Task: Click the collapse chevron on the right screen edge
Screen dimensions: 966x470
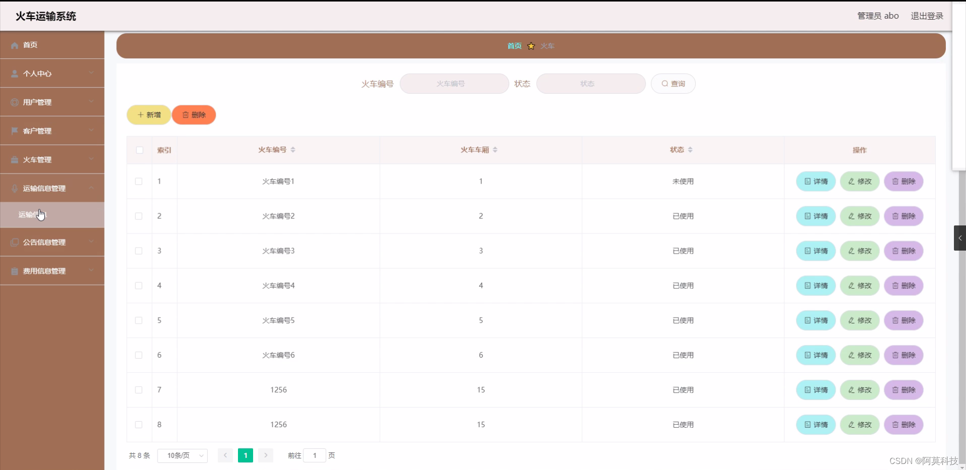Action: click(960, 238)
